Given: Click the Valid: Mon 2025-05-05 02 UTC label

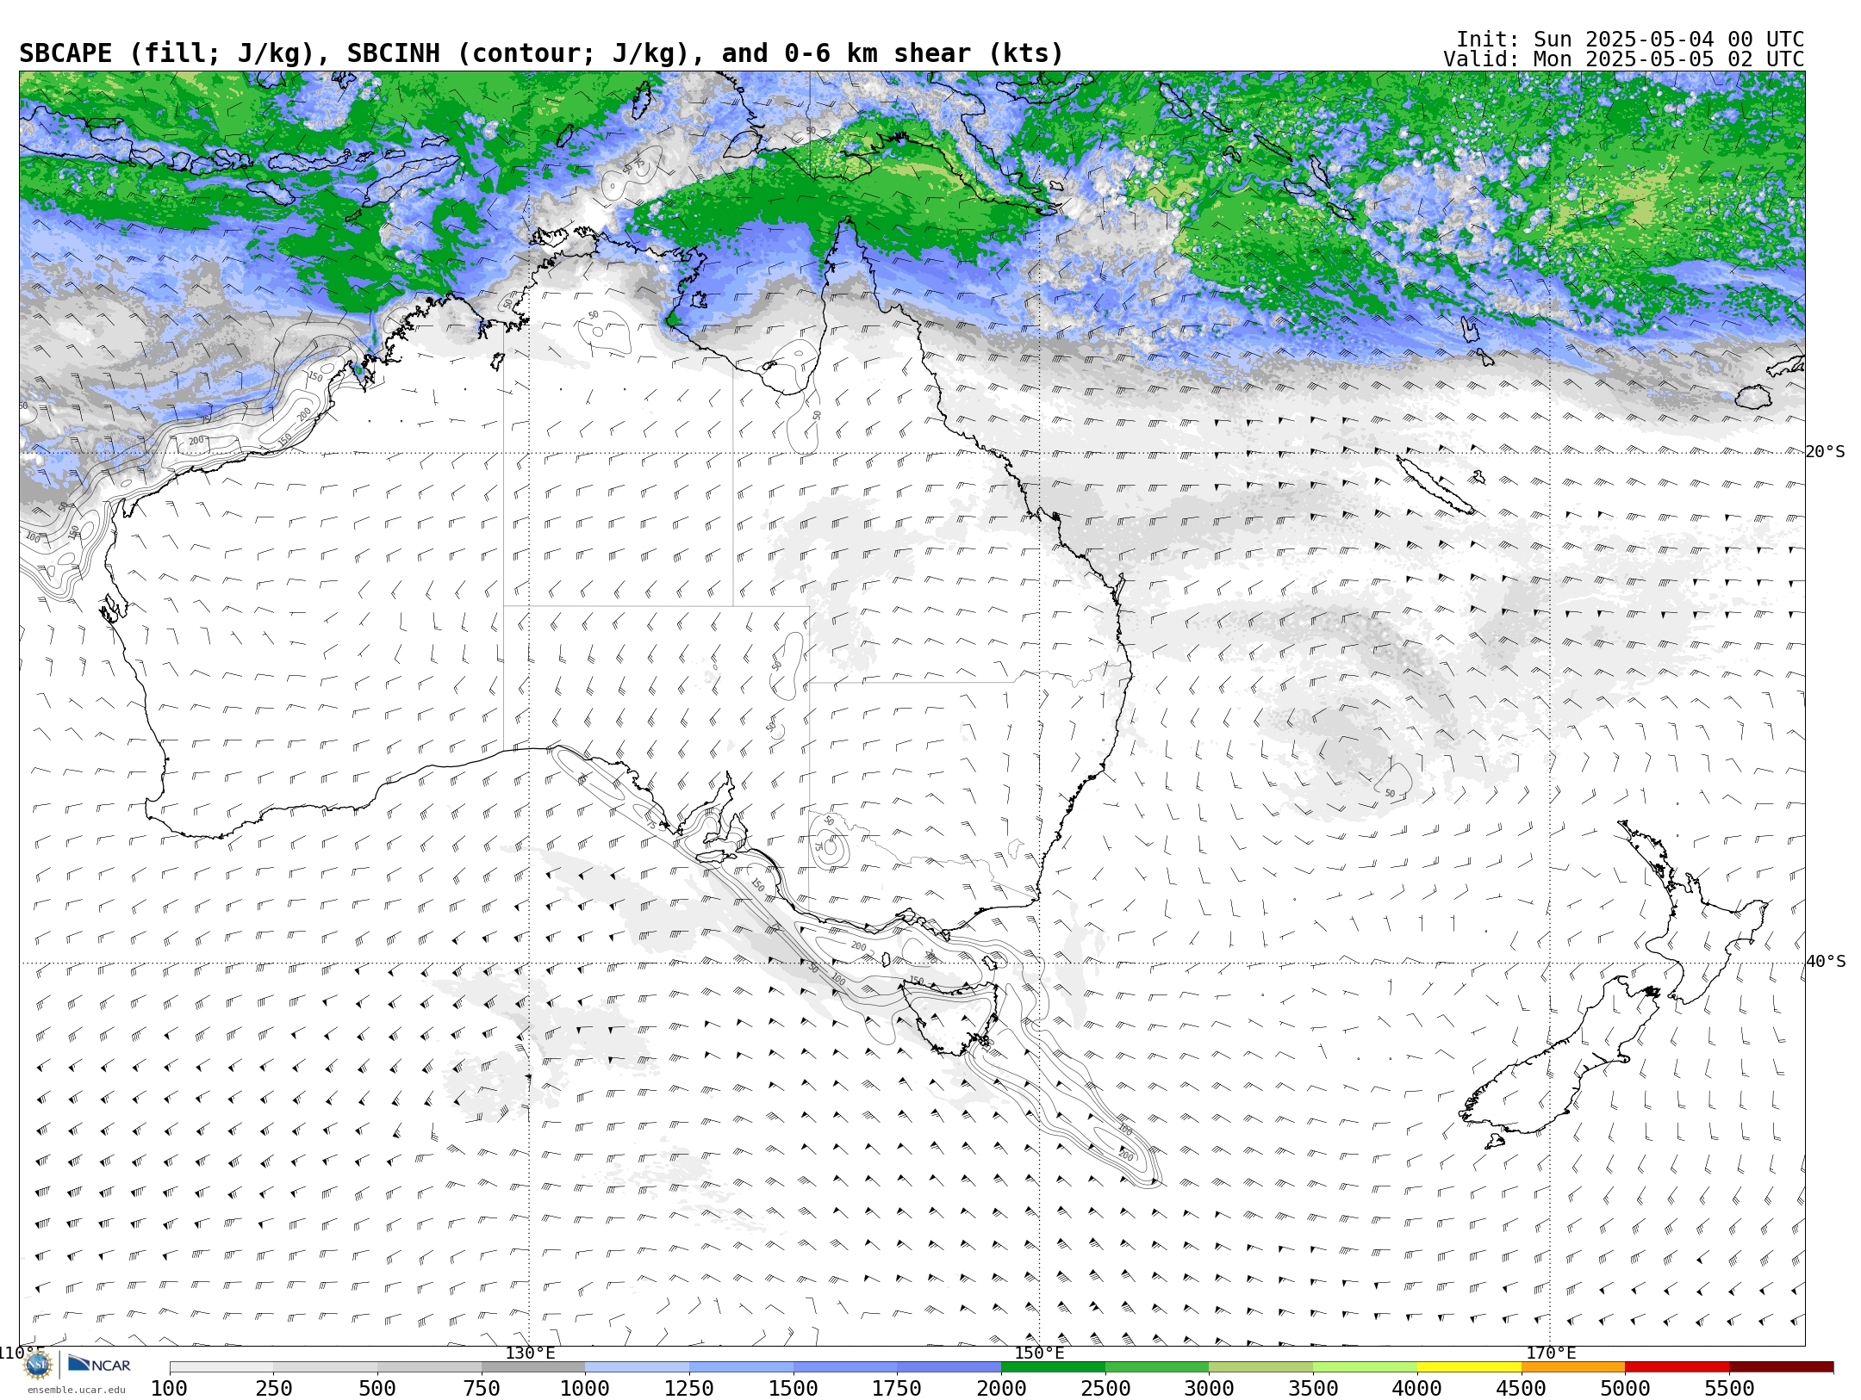Looking at the screenshot, I should (1624, 59).
